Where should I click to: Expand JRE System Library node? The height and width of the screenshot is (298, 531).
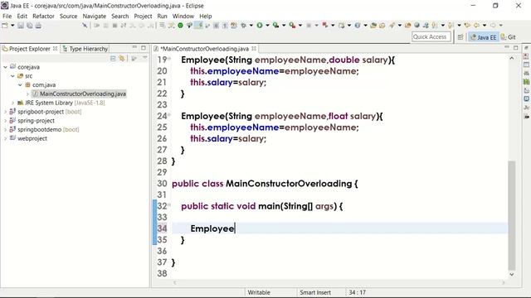click(13, 103)
